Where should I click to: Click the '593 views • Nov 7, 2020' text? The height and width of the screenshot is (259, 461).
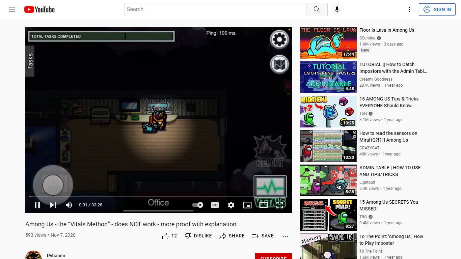(50, 235)
